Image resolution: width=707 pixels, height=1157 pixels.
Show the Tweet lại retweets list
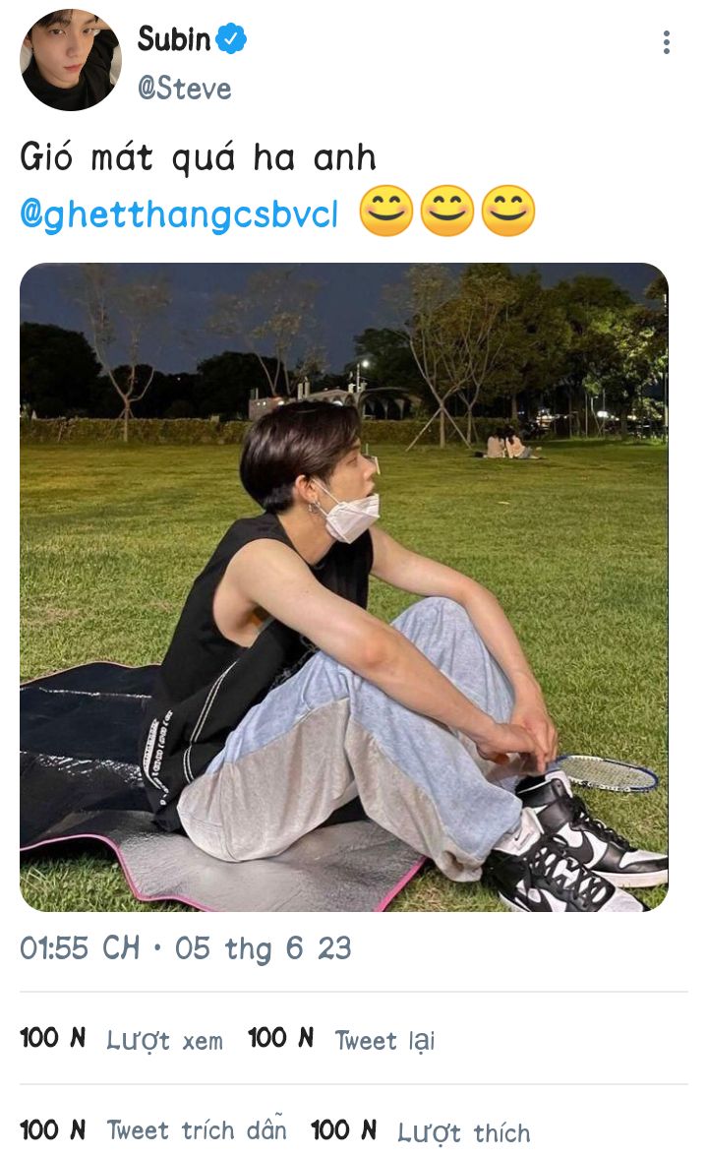click(x=384, y=1041)
